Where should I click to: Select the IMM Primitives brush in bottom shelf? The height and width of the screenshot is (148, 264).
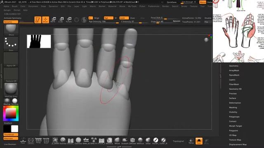coord(94,141)
